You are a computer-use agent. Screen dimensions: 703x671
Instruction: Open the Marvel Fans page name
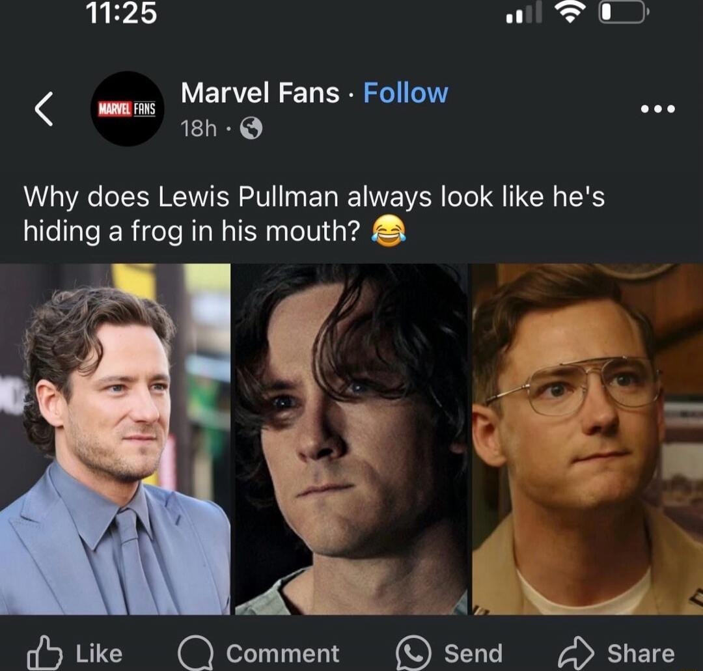tap(260, 93)
